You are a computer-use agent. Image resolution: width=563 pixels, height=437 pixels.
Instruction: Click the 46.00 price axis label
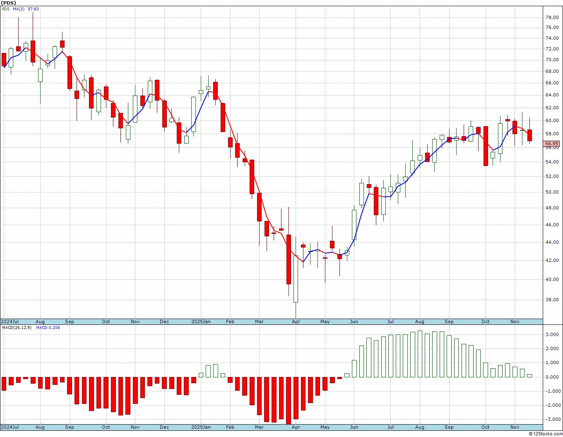[552, 225]
